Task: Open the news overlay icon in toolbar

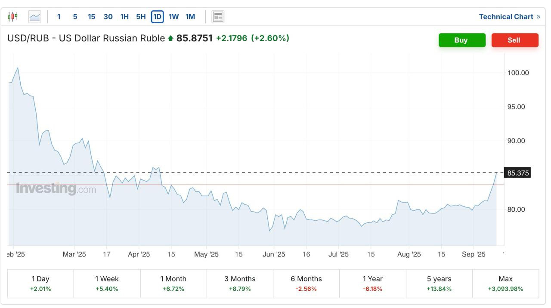Action: 218,17
